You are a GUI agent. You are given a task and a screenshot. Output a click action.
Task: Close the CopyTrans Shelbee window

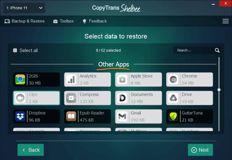click(x=225, y=3)
